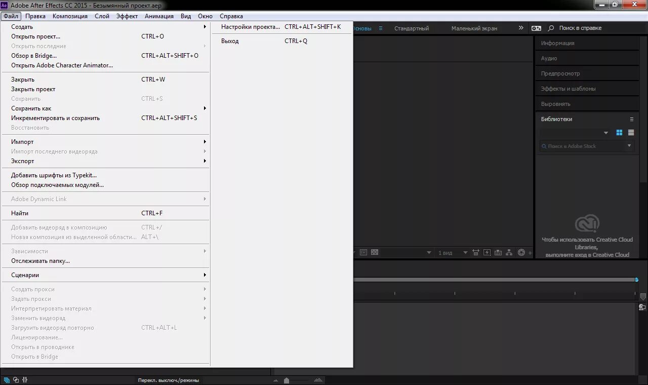Click the Creative Cloud sync status icon

tap(536, 28)
